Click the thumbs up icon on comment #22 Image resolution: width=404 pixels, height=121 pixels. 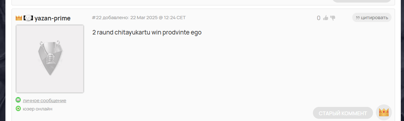pyautogui.click(x=326, y=18)
